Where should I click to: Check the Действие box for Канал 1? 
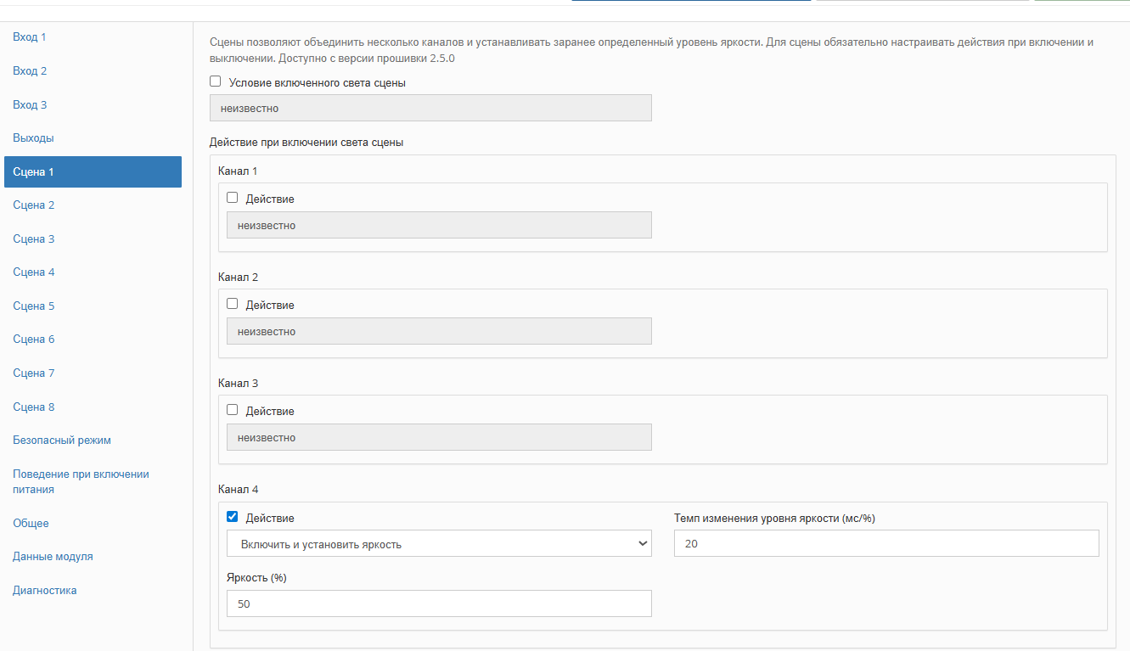coord(233,198)
